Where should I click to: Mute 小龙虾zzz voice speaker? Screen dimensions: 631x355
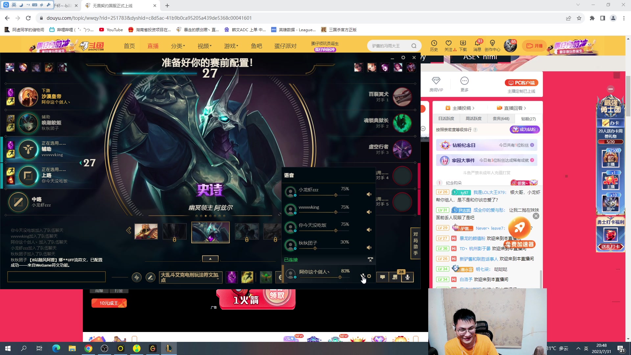point(369,194)
